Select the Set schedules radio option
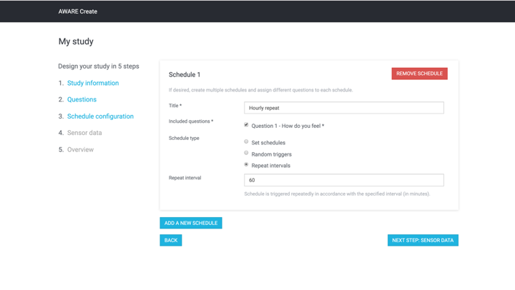This screenshot has height=290, width=515. 246,141
